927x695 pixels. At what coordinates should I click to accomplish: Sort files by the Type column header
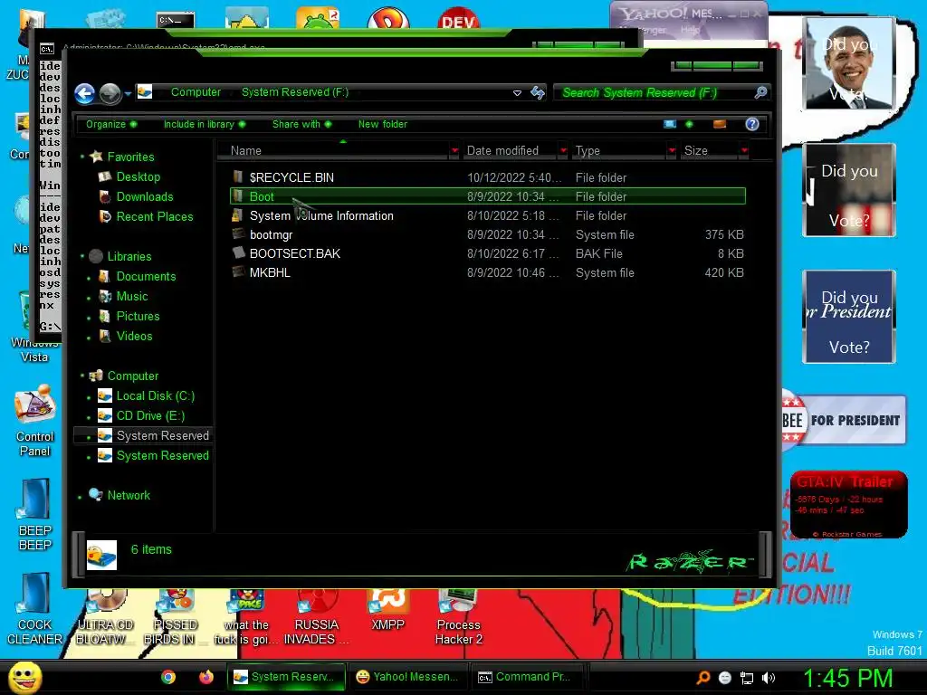(x=618, y=151)
